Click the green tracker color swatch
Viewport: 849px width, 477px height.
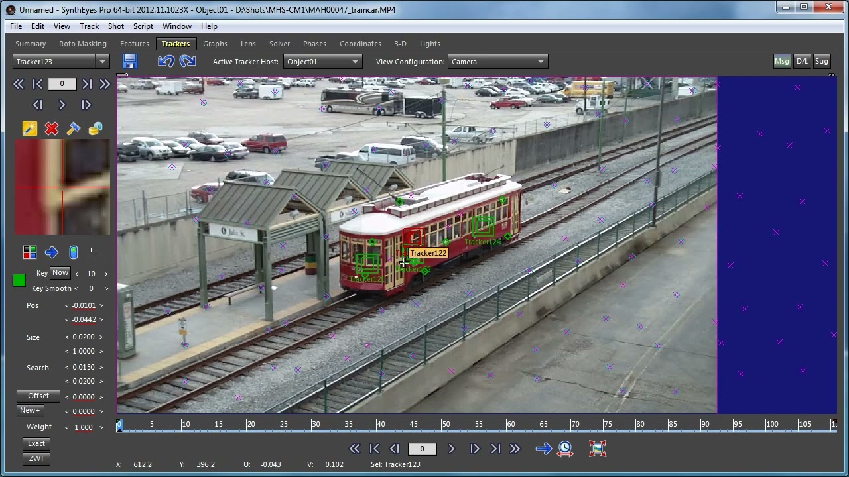click(19, 281)
